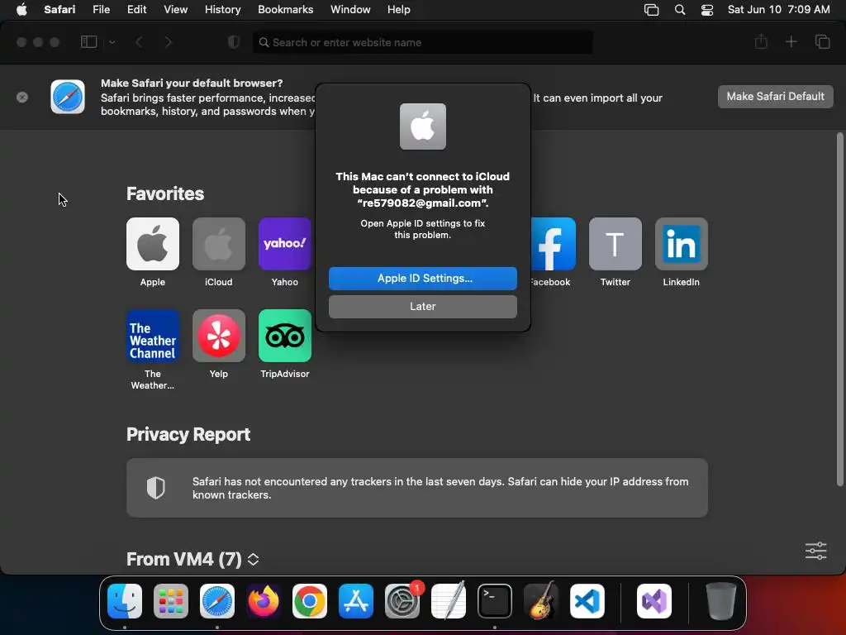The height and width of the screenshot is (635, 846).
Task: Open the Bookmarks menu
Action: 285,10
